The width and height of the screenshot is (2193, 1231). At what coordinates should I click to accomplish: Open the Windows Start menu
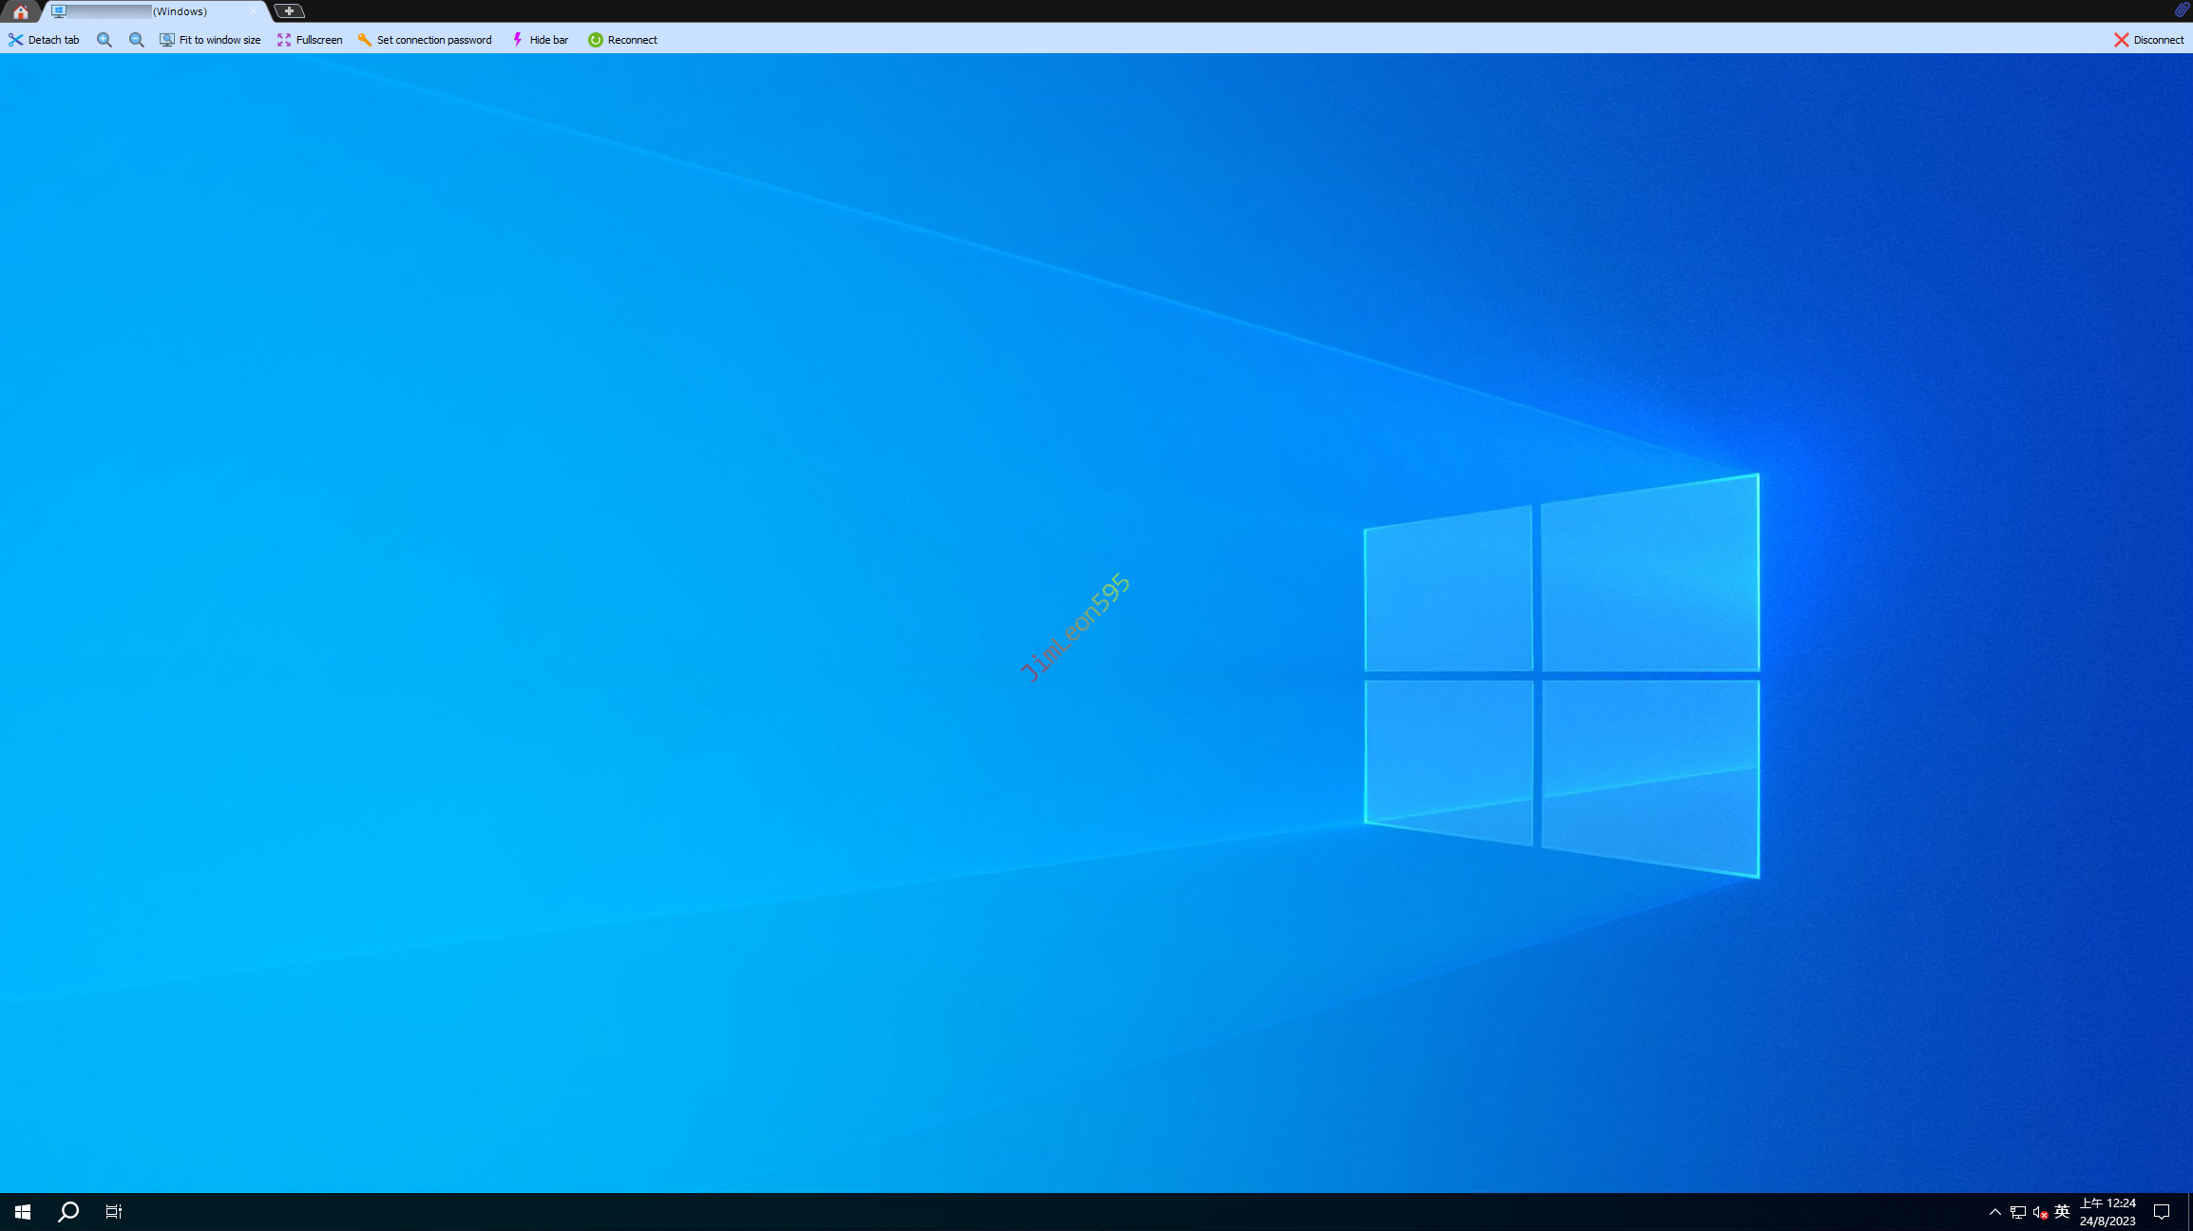[23, 1211]
